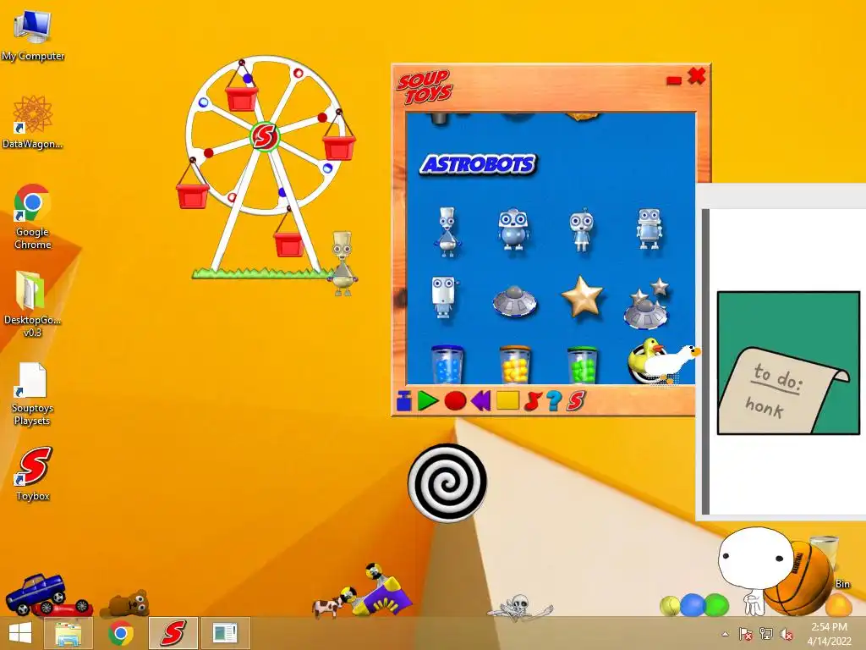
Task: Select the boxy tall robot in second row
Action: 445,297
